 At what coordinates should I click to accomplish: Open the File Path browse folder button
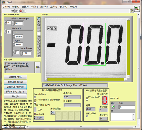pos(38,67)
